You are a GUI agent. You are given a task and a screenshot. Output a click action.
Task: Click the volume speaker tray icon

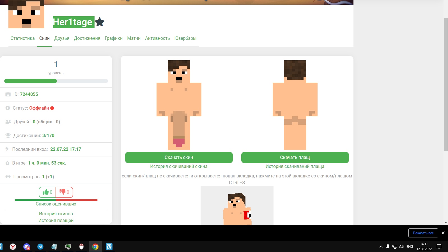point(401,247)
